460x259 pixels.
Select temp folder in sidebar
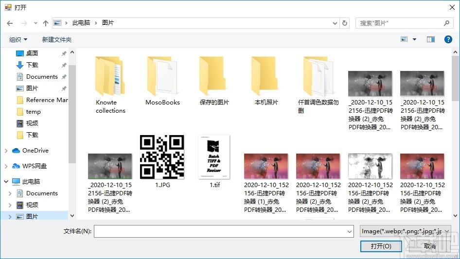point(35,112)
